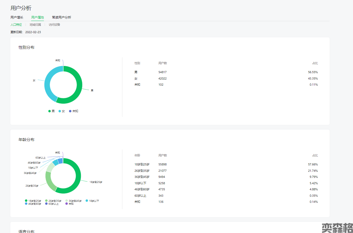This screenshot has height=233, width=353.
Task: Hide the 36岁到45岁 legend series
Action: coord(73,201)
